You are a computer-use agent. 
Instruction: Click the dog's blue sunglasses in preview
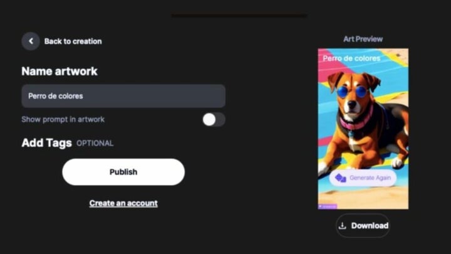352,92
